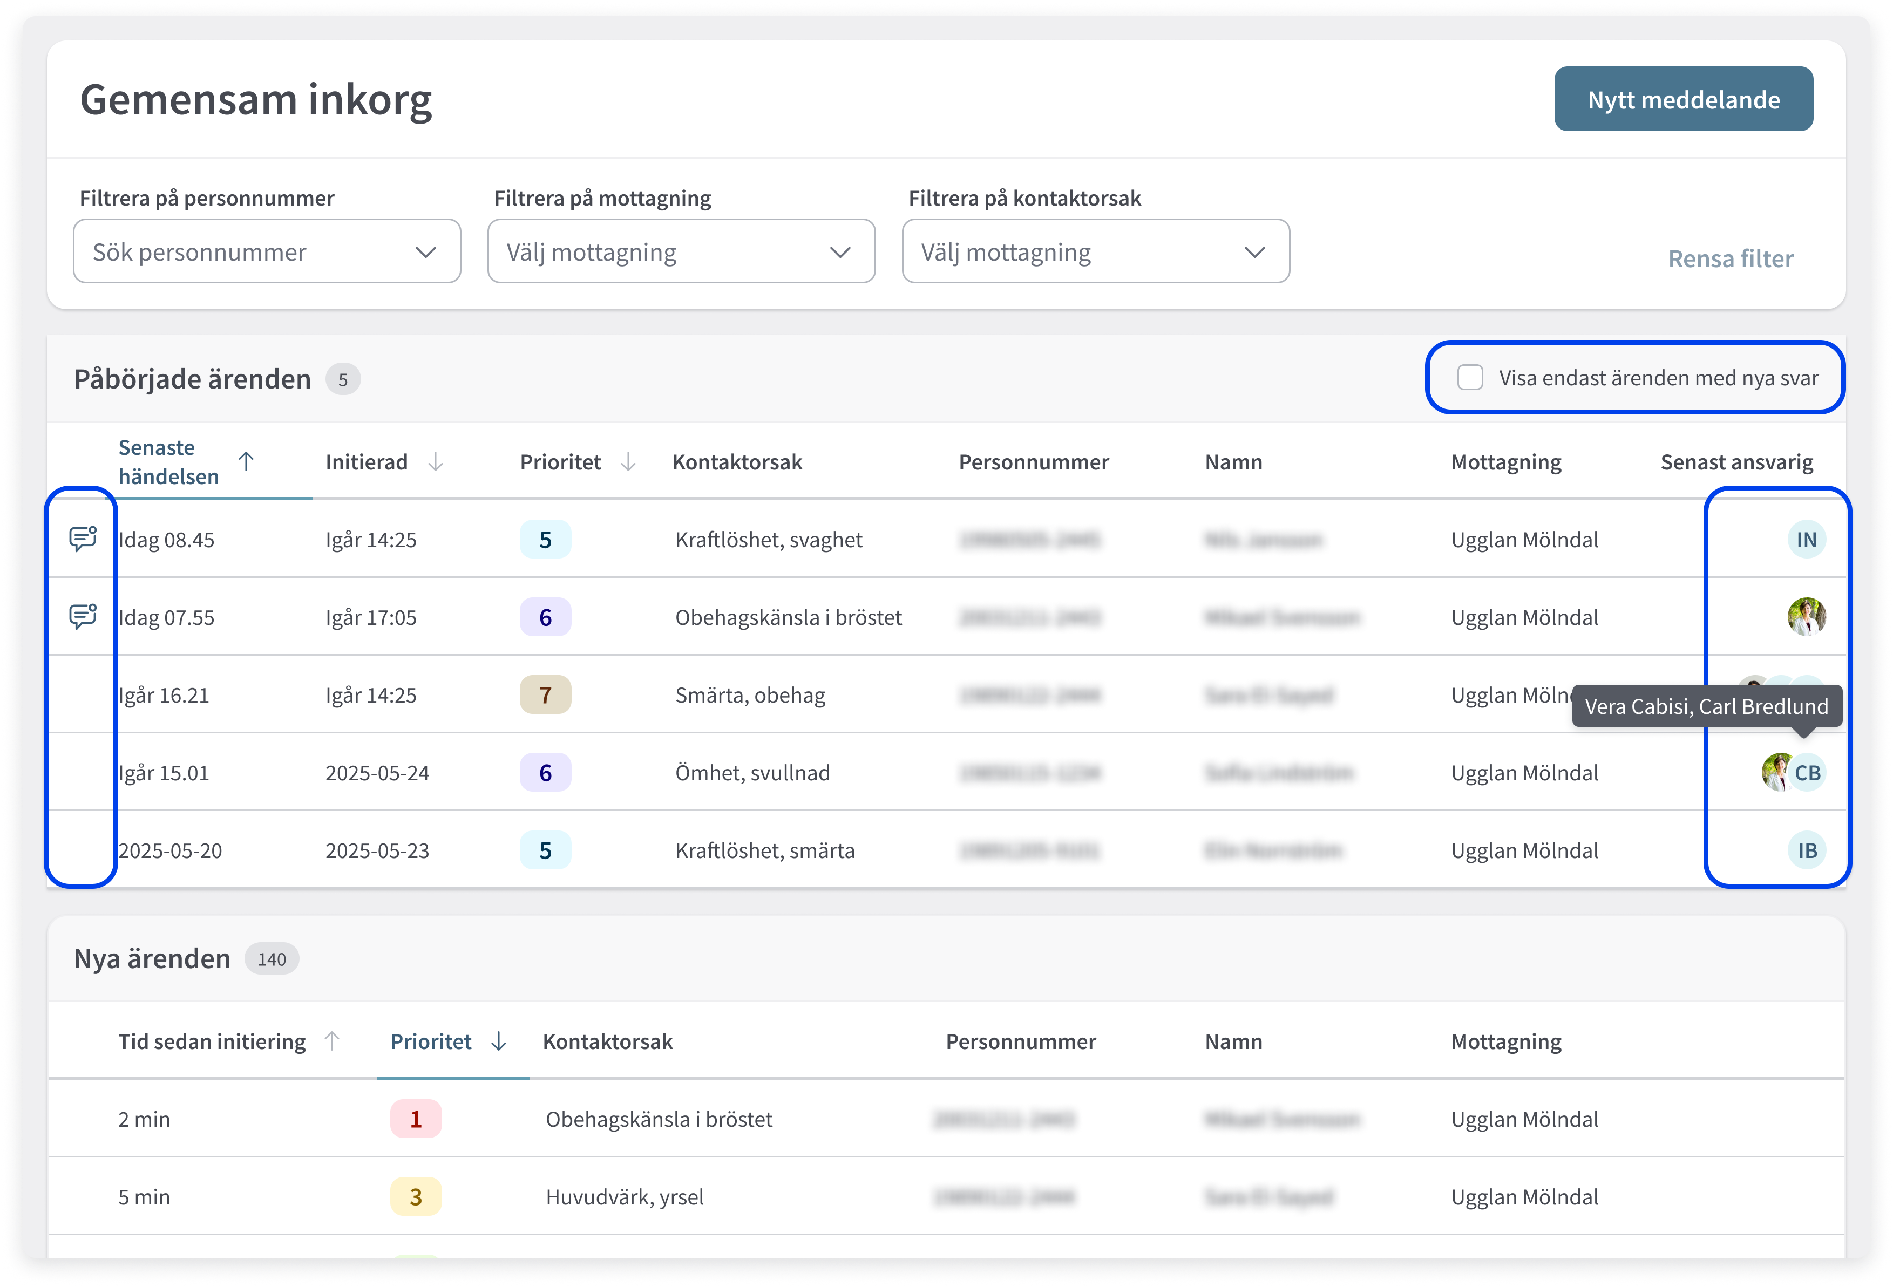This screenshot has height=1287, width=1893.
Task: Open the Huvudvärk, yrsel case row
Action: tap(624, 1196)
